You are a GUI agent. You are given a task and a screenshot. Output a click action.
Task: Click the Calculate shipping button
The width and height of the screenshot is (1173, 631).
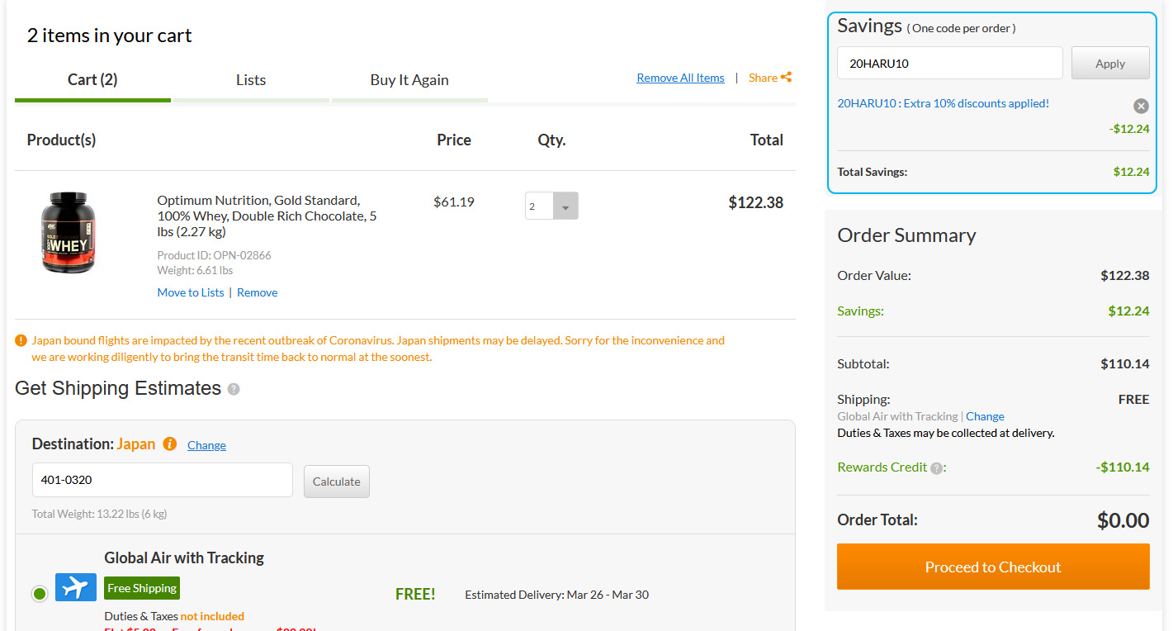click(x=337, y=482)
